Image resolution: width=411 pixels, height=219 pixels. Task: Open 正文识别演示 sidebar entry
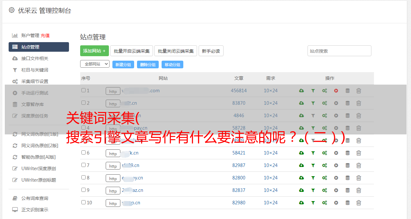[x=34, y=210]
